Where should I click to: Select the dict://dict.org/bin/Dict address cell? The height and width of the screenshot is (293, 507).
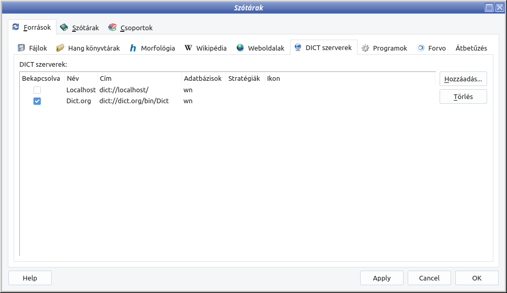click(134, 101)
